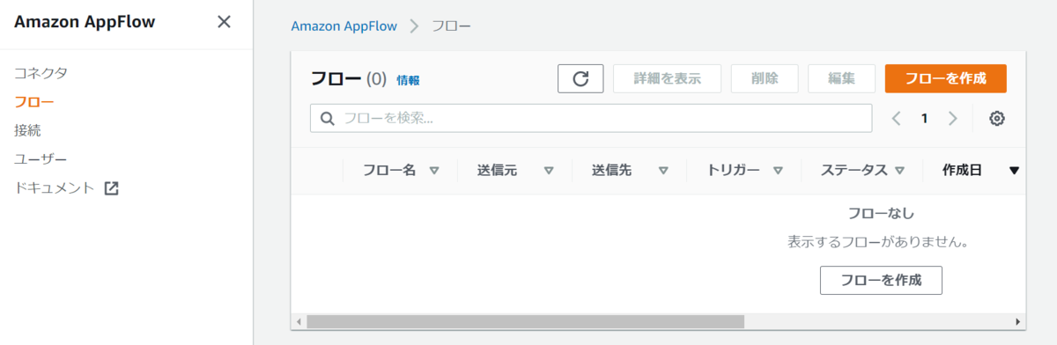The height and width of the screenshot is (345, 1057).
Task: Open ドキュメント in the sidebar
Action: (x=55, y=187)
